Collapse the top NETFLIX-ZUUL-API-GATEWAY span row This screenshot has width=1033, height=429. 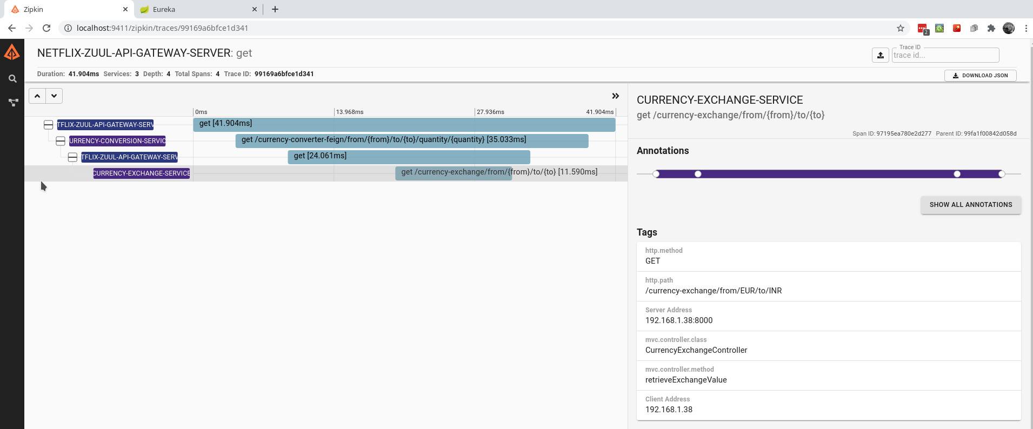48,125
